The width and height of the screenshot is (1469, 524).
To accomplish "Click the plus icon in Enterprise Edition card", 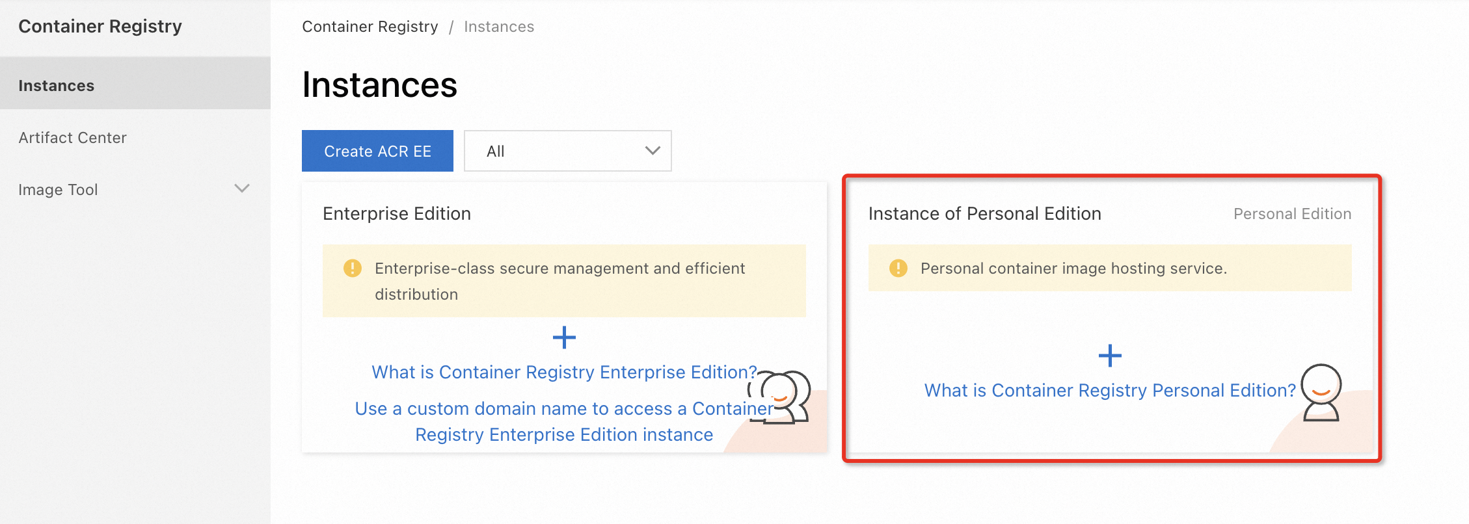I will point(564,337).
